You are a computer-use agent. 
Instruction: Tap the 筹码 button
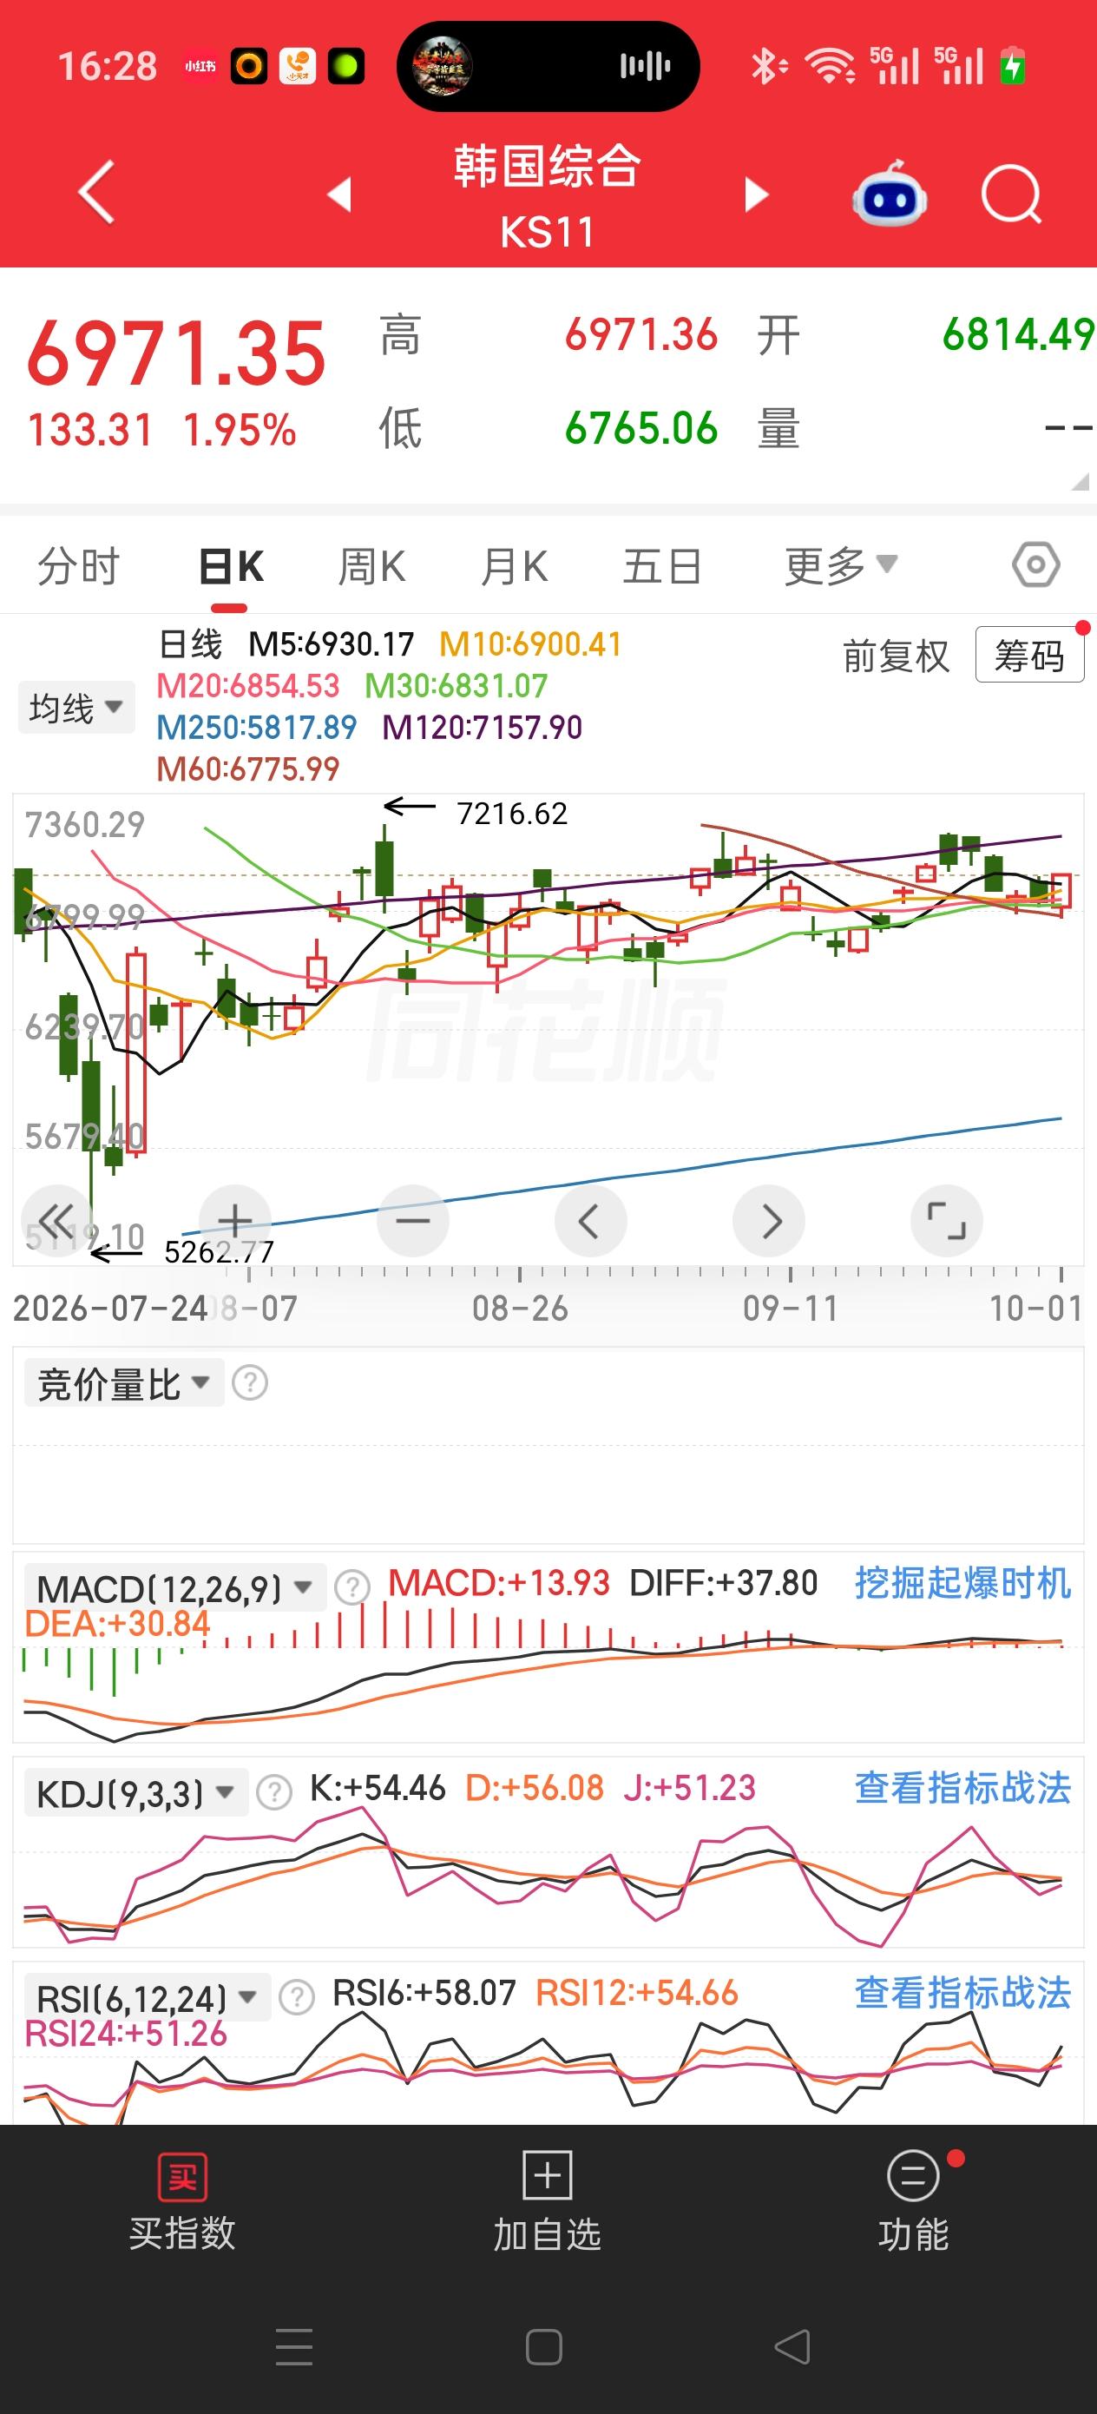click(x=1029, y=654)
